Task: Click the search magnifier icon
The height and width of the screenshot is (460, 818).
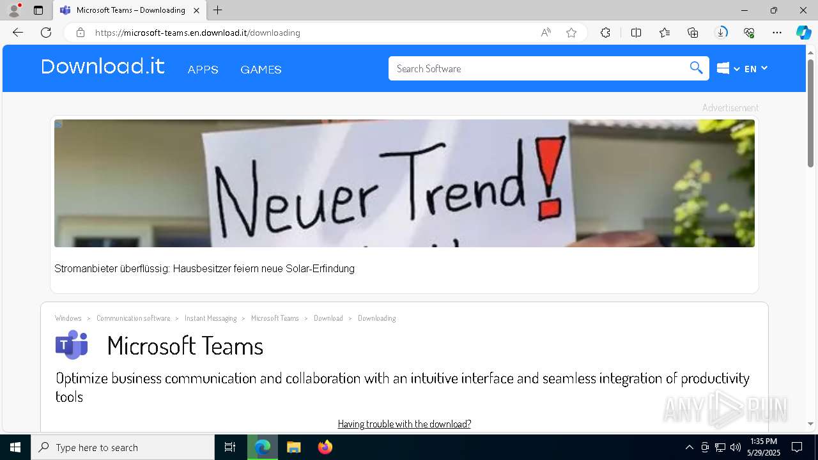Action: click(697, 68)
